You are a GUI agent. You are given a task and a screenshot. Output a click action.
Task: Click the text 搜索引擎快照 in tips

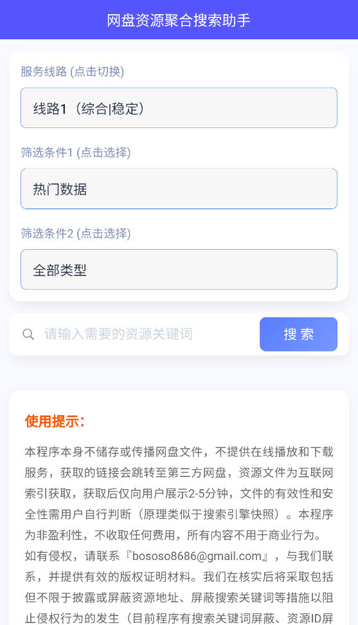click(238, 514)
